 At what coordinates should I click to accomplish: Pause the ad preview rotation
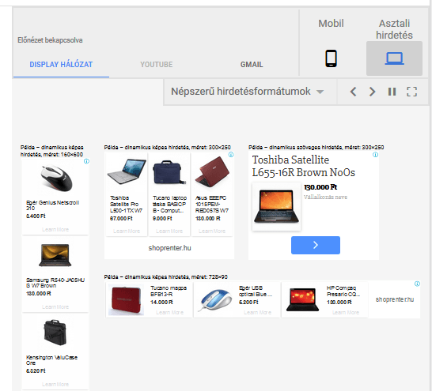[392, 92]
